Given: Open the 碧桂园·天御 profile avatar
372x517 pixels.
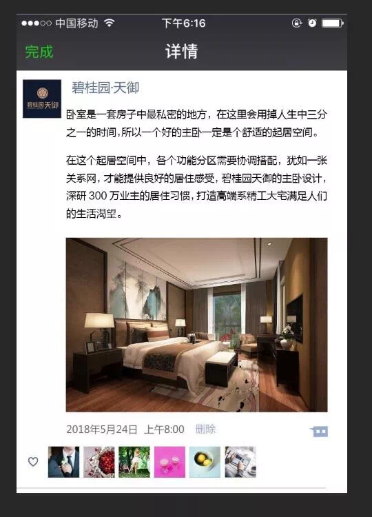Looking at the screenshot, I should (42, 99).
